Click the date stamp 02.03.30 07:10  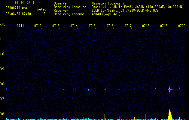point(18,14)
